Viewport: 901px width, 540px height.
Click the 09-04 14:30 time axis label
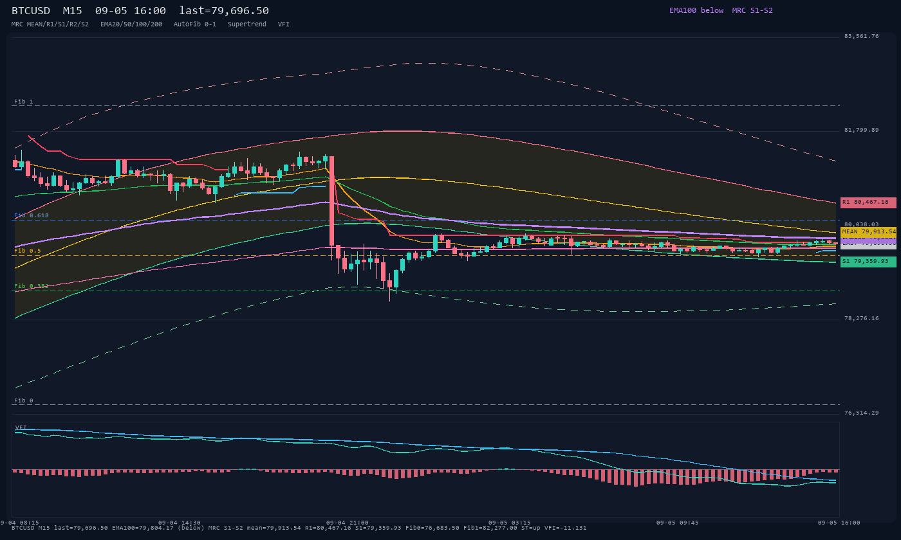click(x=179, y=523)
